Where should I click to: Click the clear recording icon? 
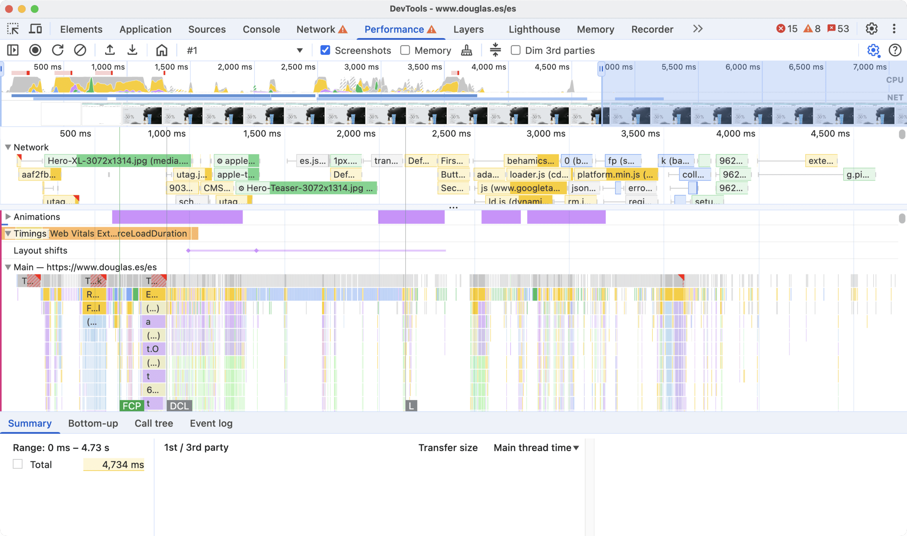80,50
